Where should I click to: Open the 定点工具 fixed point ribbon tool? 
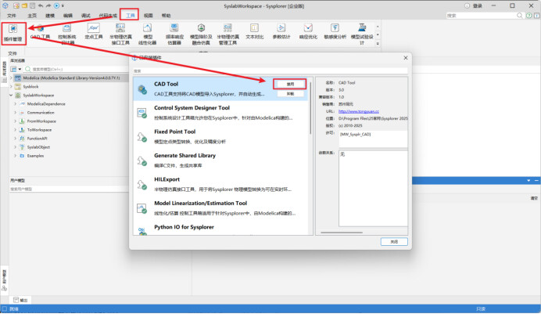pyautogui.click(x=94, y=32)
